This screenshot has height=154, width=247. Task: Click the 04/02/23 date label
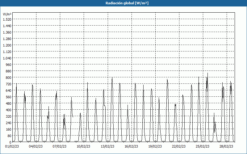tap(36, 146)
